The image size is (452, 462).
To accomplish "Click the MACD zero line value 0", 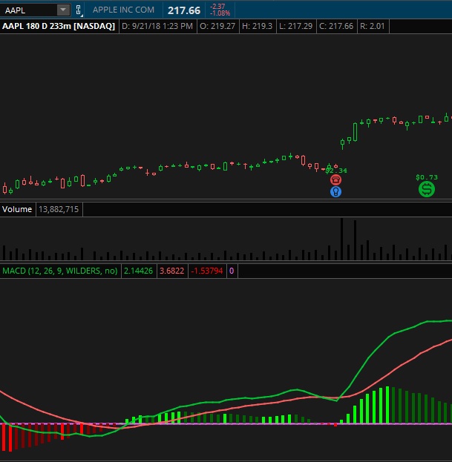I will coord(232,271).
